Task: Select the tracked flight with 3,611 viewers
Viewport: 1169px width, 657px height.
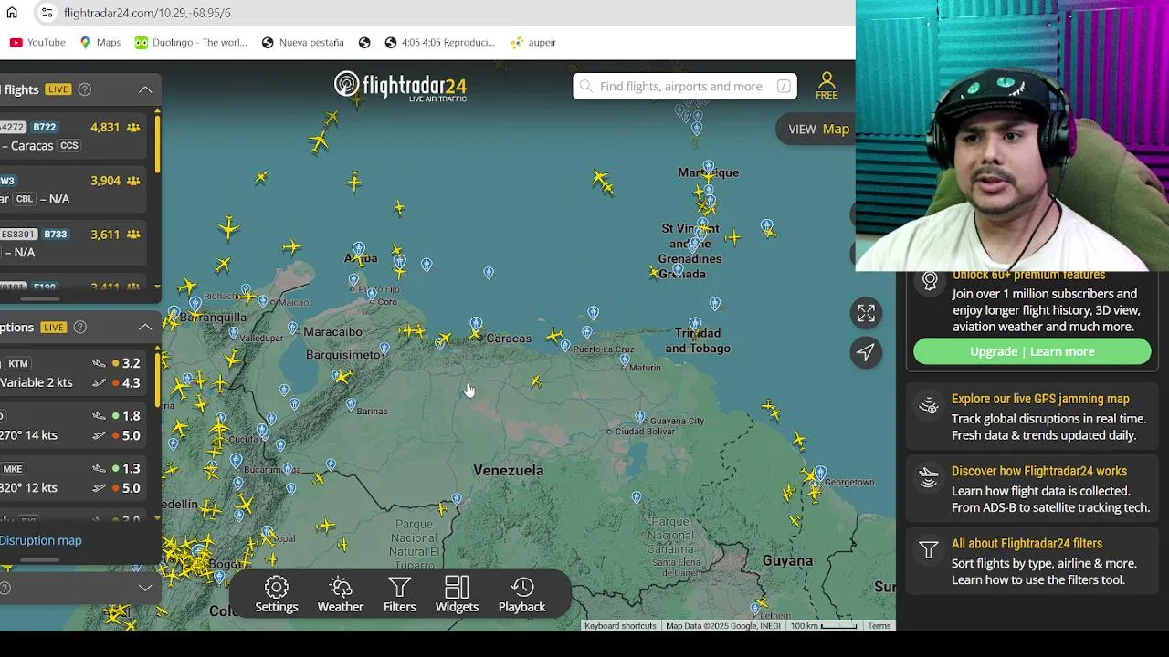Action: 73,244
